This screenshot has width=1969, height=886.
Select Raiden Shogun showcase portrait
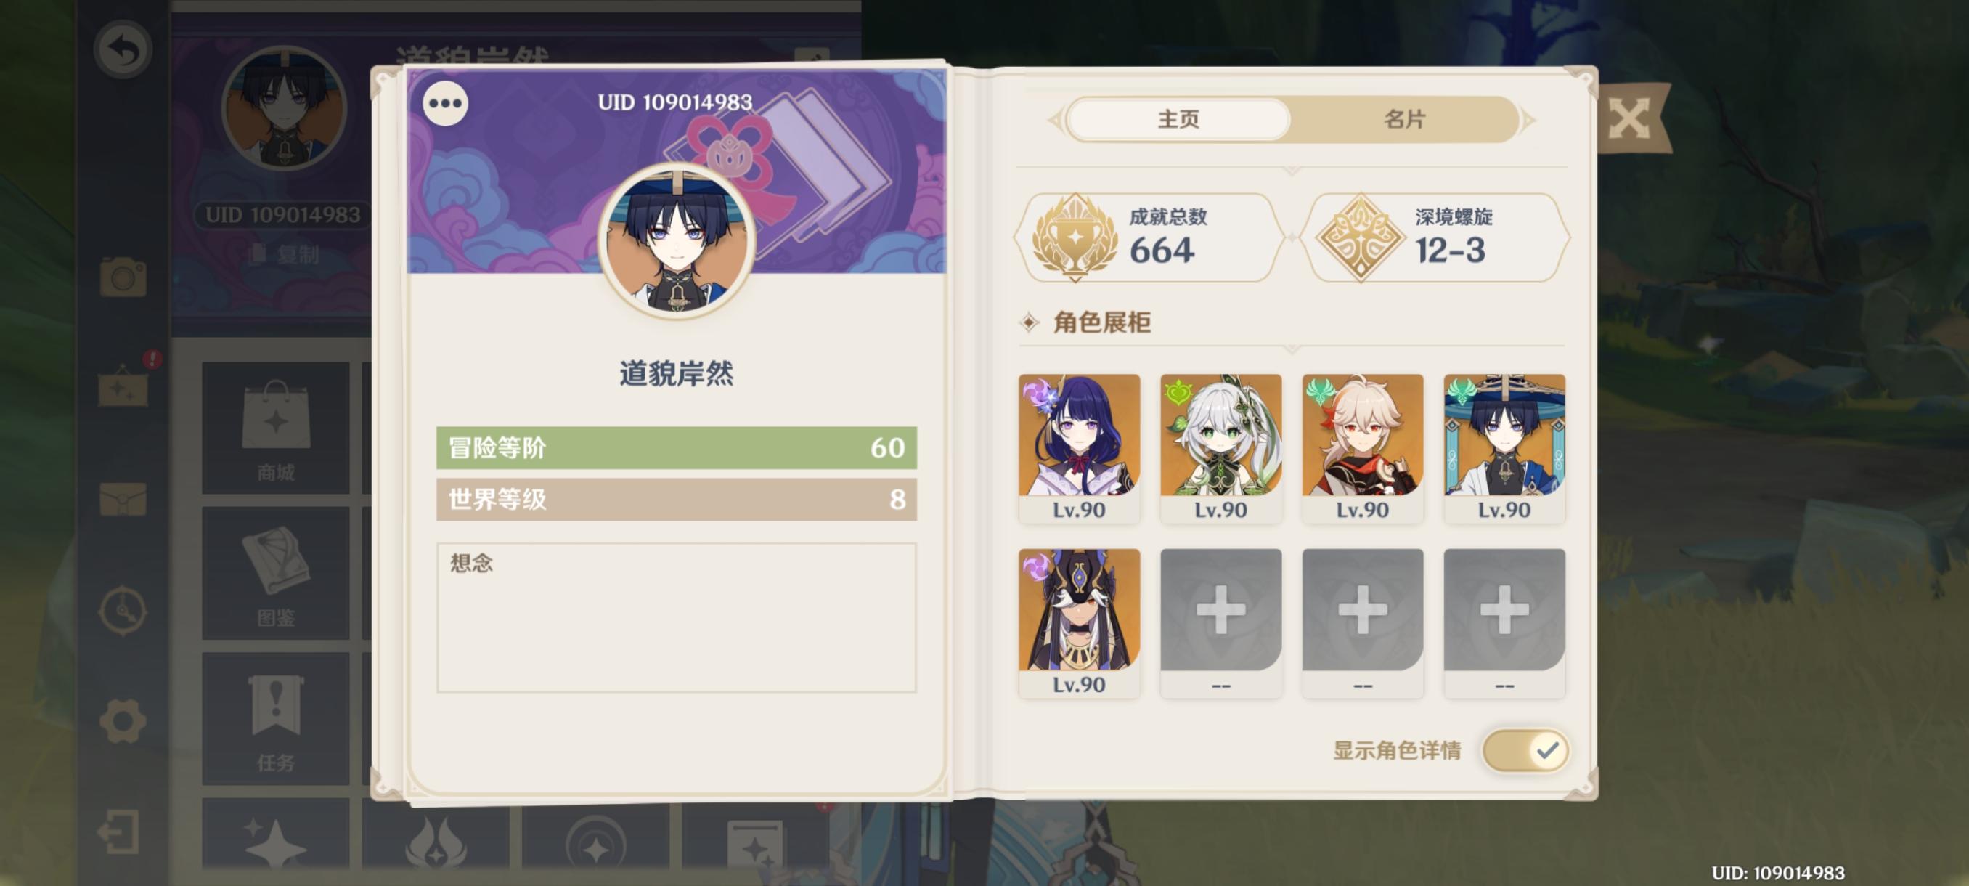pyautogui.click(x=1080, y=448)
